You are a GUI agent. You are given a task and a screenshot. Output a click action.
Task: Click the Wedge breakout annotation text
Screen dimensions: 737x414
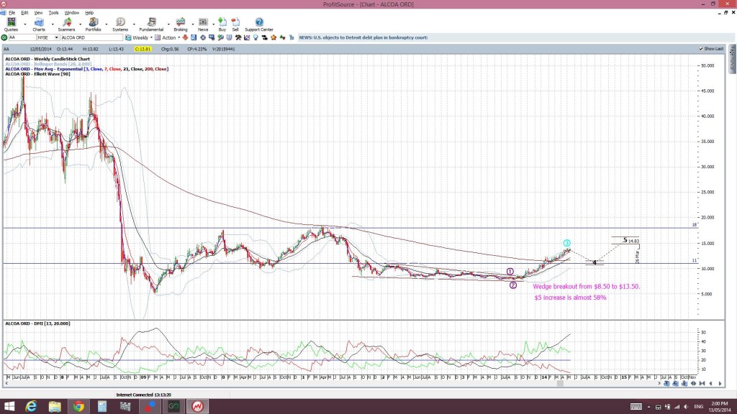[586, 286]
